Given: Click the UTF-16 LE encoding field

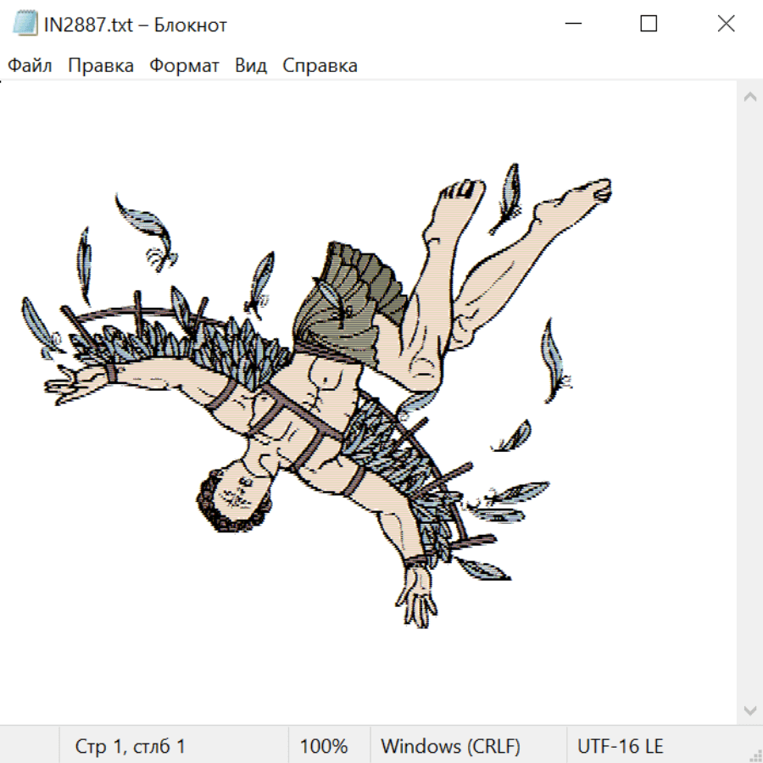Looking at the screenshot, I should pos(620,746).
